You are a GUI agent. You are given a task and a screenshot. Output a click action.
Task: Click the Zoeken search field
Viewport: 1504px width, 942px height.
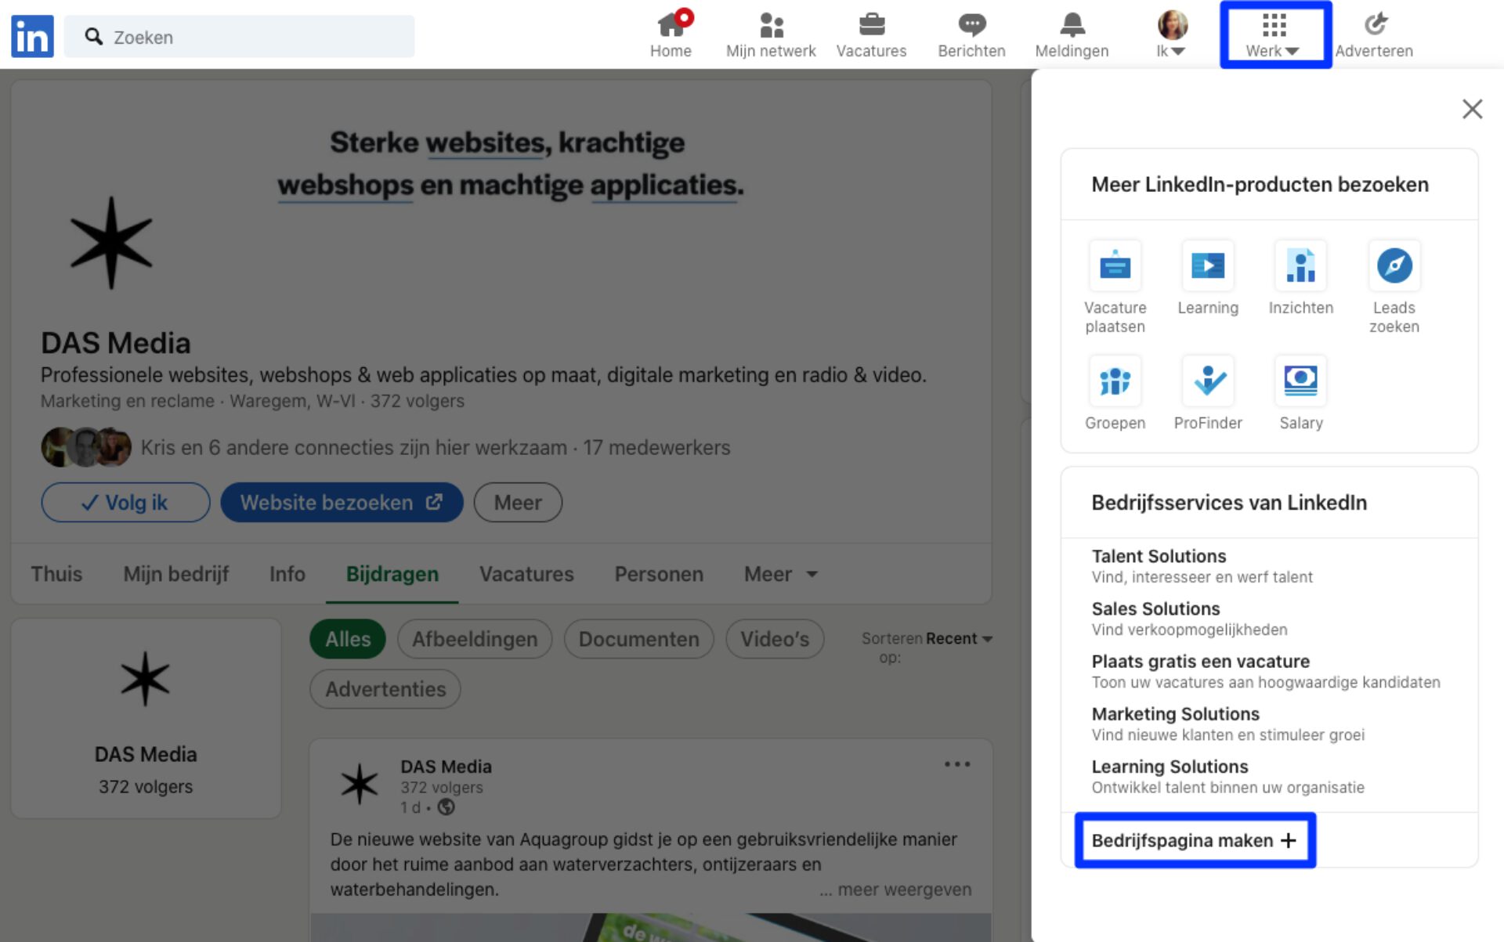[239, 37]
